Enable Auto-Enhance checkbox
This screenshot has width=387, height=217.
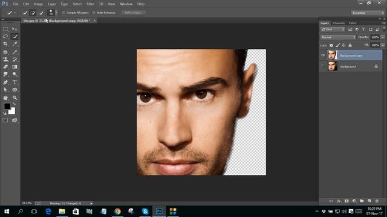tap(94, 13)
